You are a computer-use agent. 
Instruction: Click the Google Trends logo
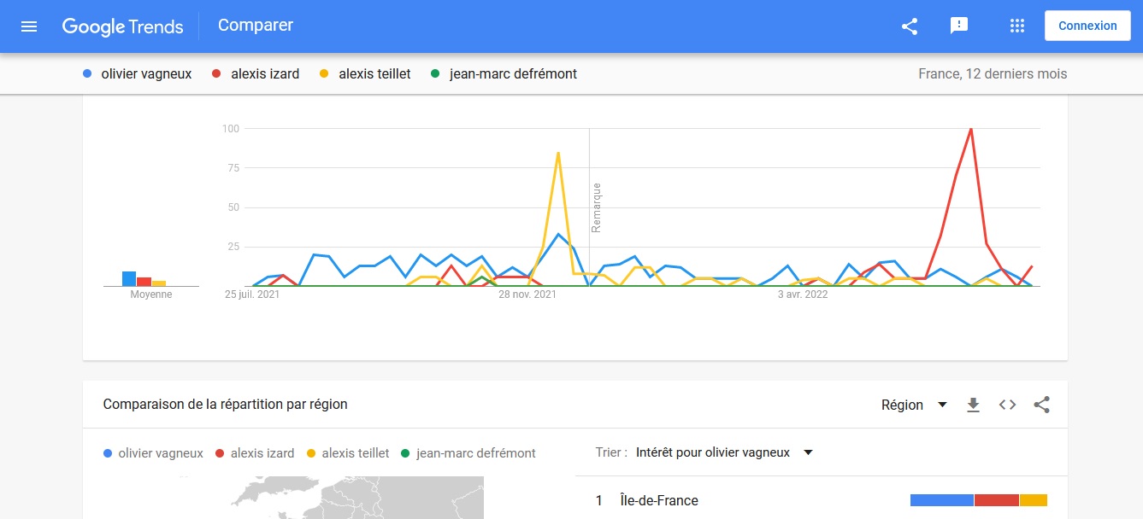(x=122, y=26)
